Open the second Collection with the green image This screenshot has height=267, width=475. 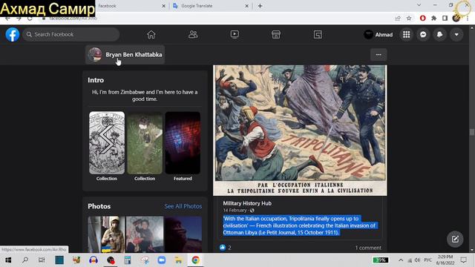click(x=145, y=143)
